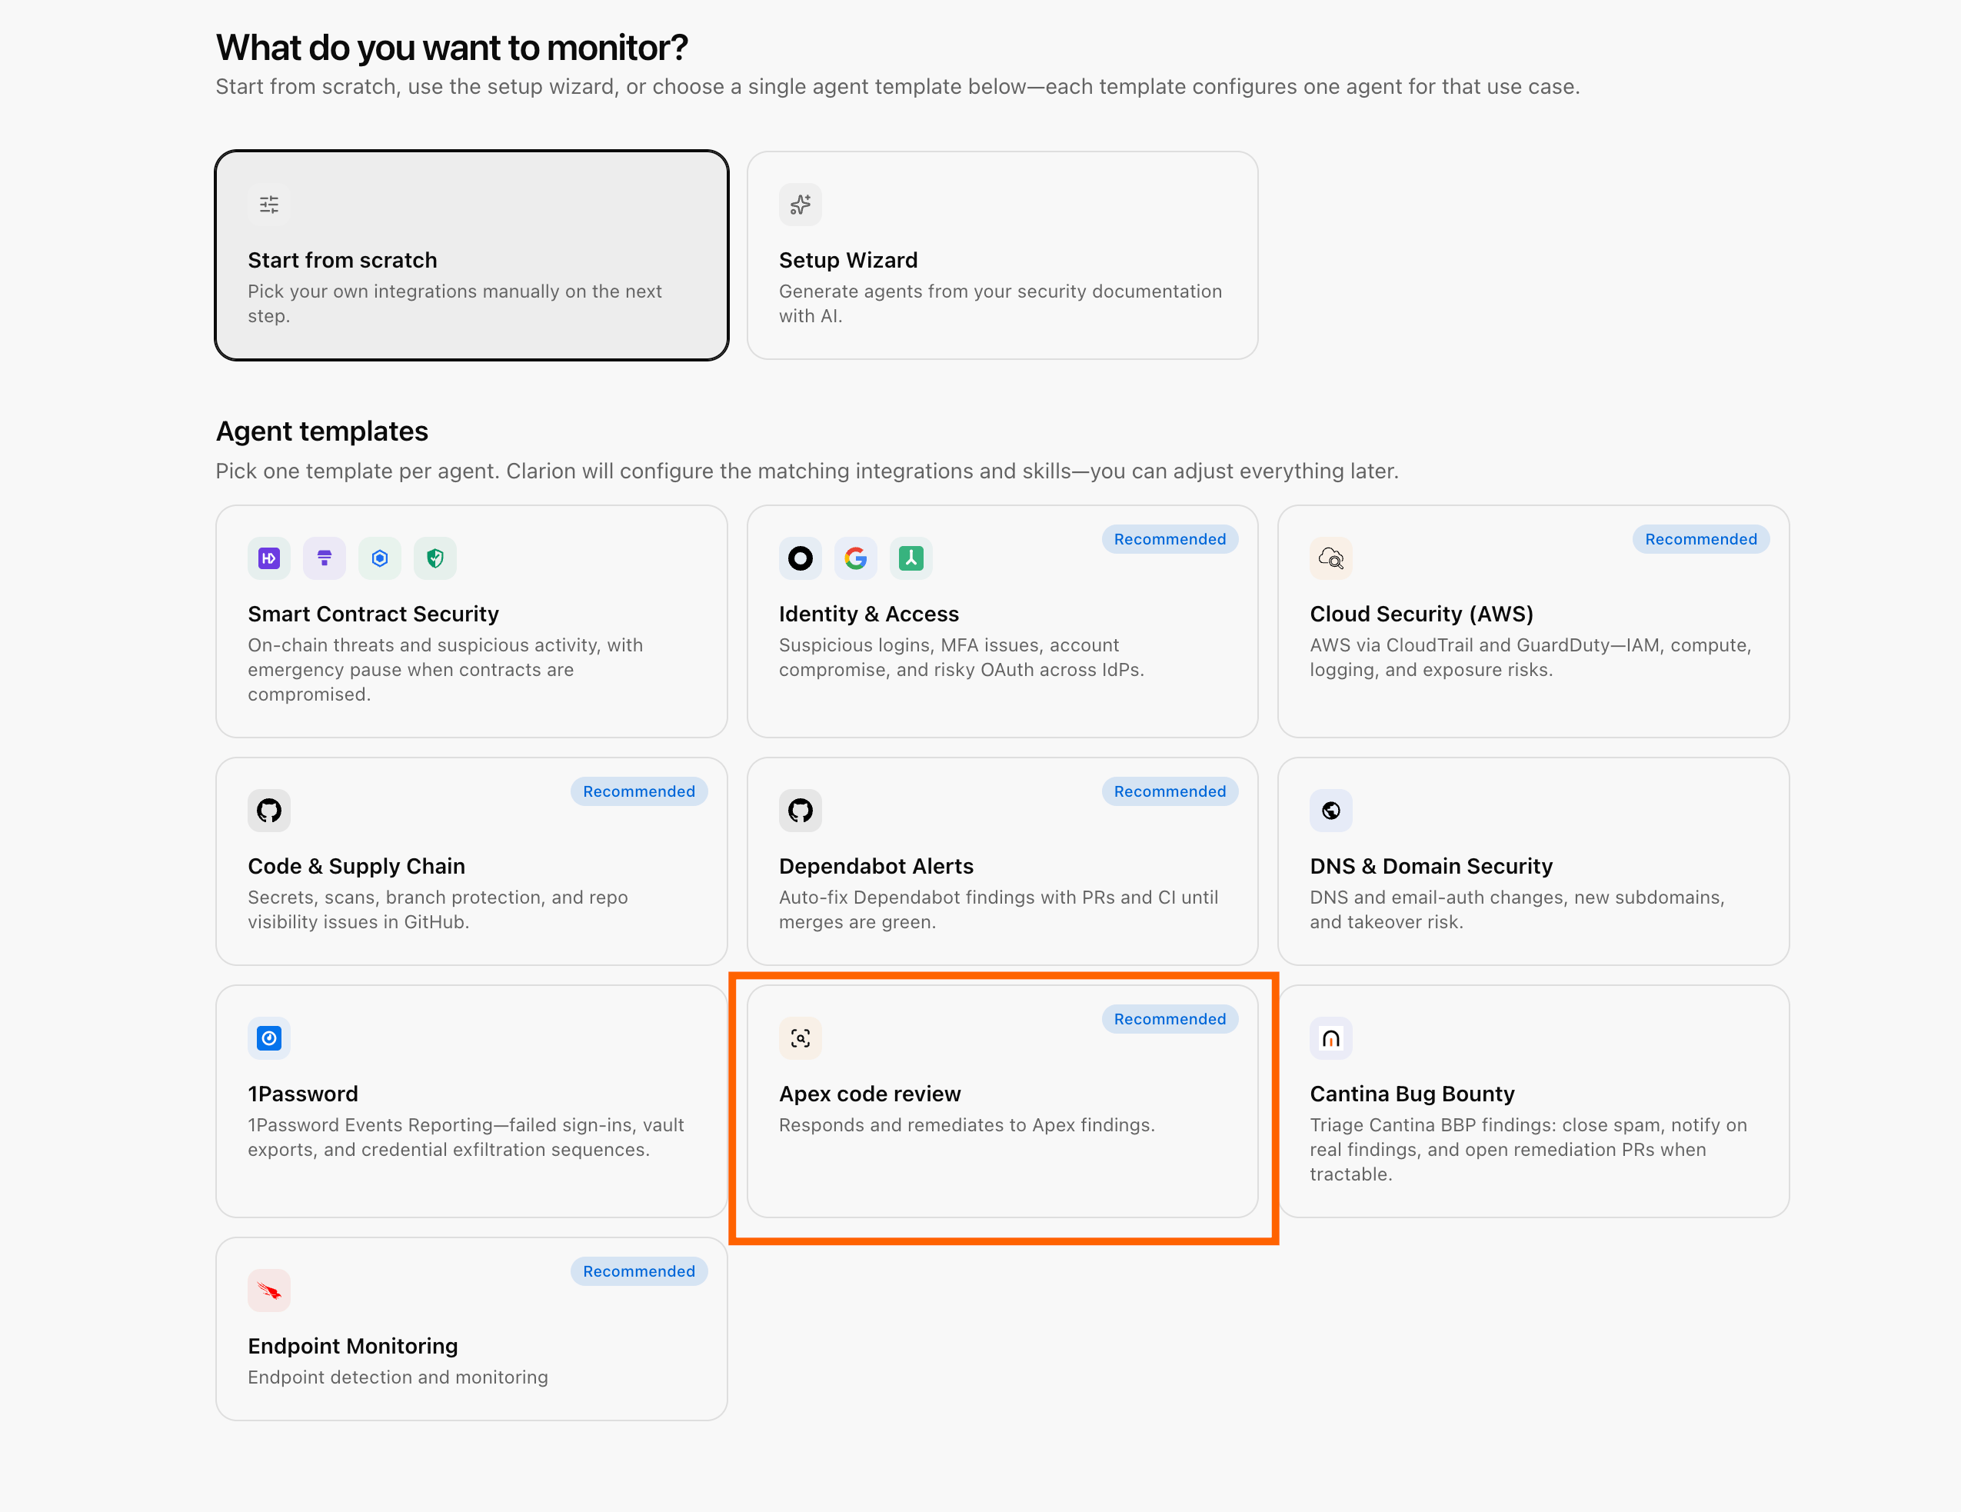
Task: Click text 'On-chain threats and suspicious activity'
Action: tap(424, 644)
